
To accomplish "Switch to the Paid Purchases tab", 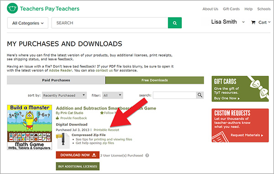I will [56, 80].
